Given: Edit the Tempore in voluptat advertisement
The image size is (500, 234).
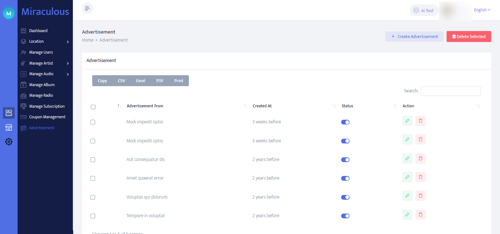Looking at the screenshot, I should (x=407, y=215).
